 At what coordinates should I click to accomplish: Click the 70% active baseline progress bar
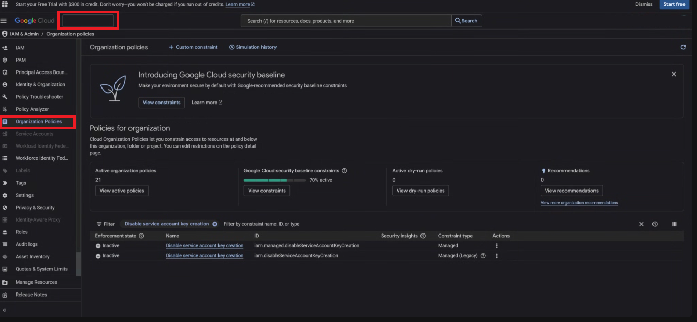point(274,180)
